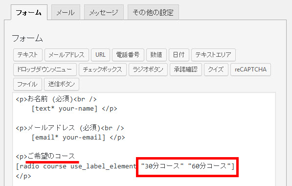Click the closing </p> line after radio tag

23,176
